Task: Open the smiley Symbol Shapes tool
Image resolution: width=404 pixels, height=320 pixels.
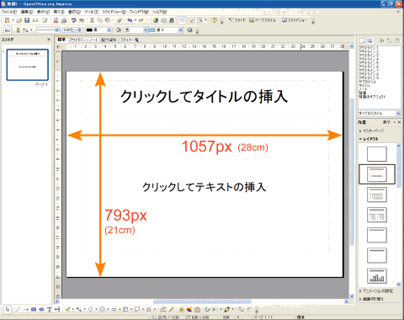Action: tap(103, 309)
